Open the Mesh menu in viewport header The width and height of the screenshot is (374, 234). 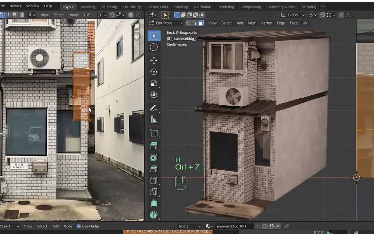point(252,23)
